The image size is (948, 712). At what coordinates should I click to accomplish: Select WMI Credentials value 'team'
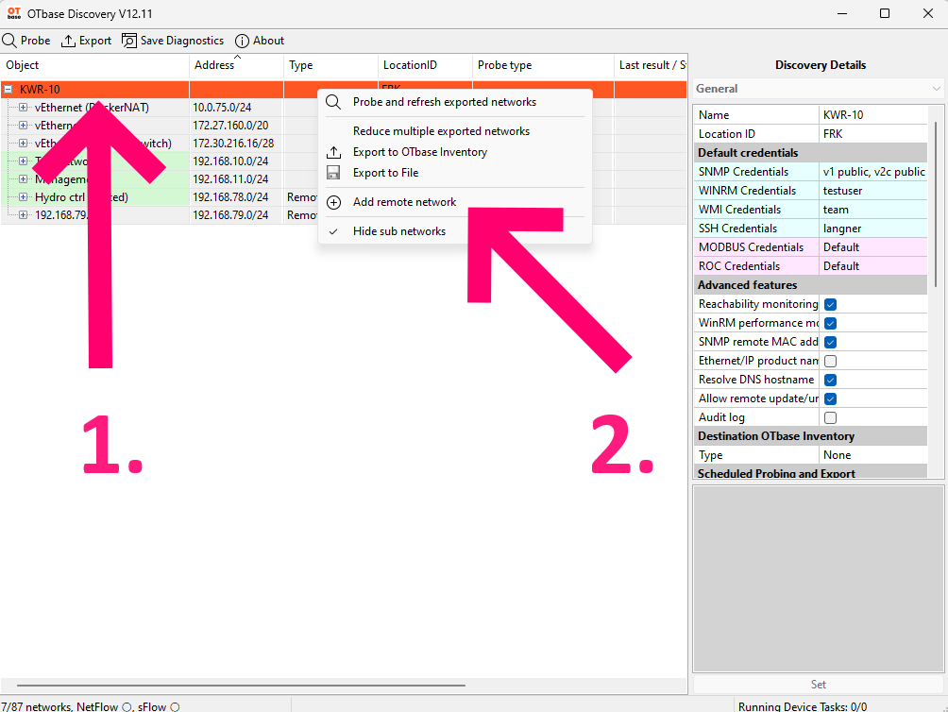pos(873,209)
